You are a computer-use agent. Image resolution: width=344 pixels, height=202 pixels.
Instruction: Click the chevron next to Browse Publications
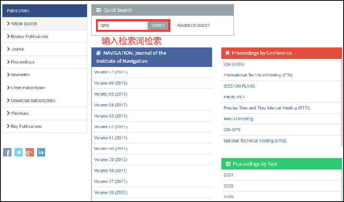pos(8,36)
